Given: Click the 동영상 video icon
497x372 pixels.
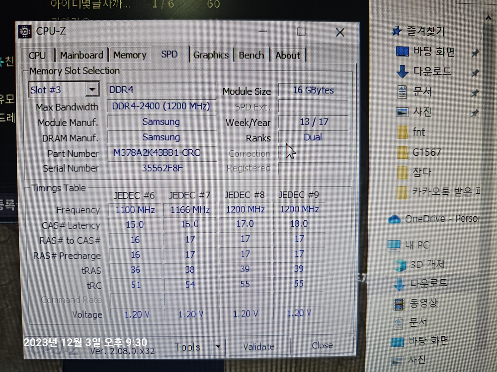Looking at the screenshot, I should 399,304.
